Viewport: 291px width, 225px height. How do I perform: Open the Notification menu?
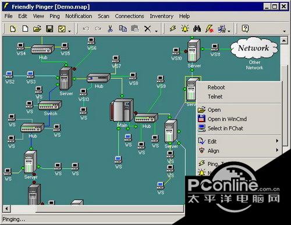(x=79, y=16)
